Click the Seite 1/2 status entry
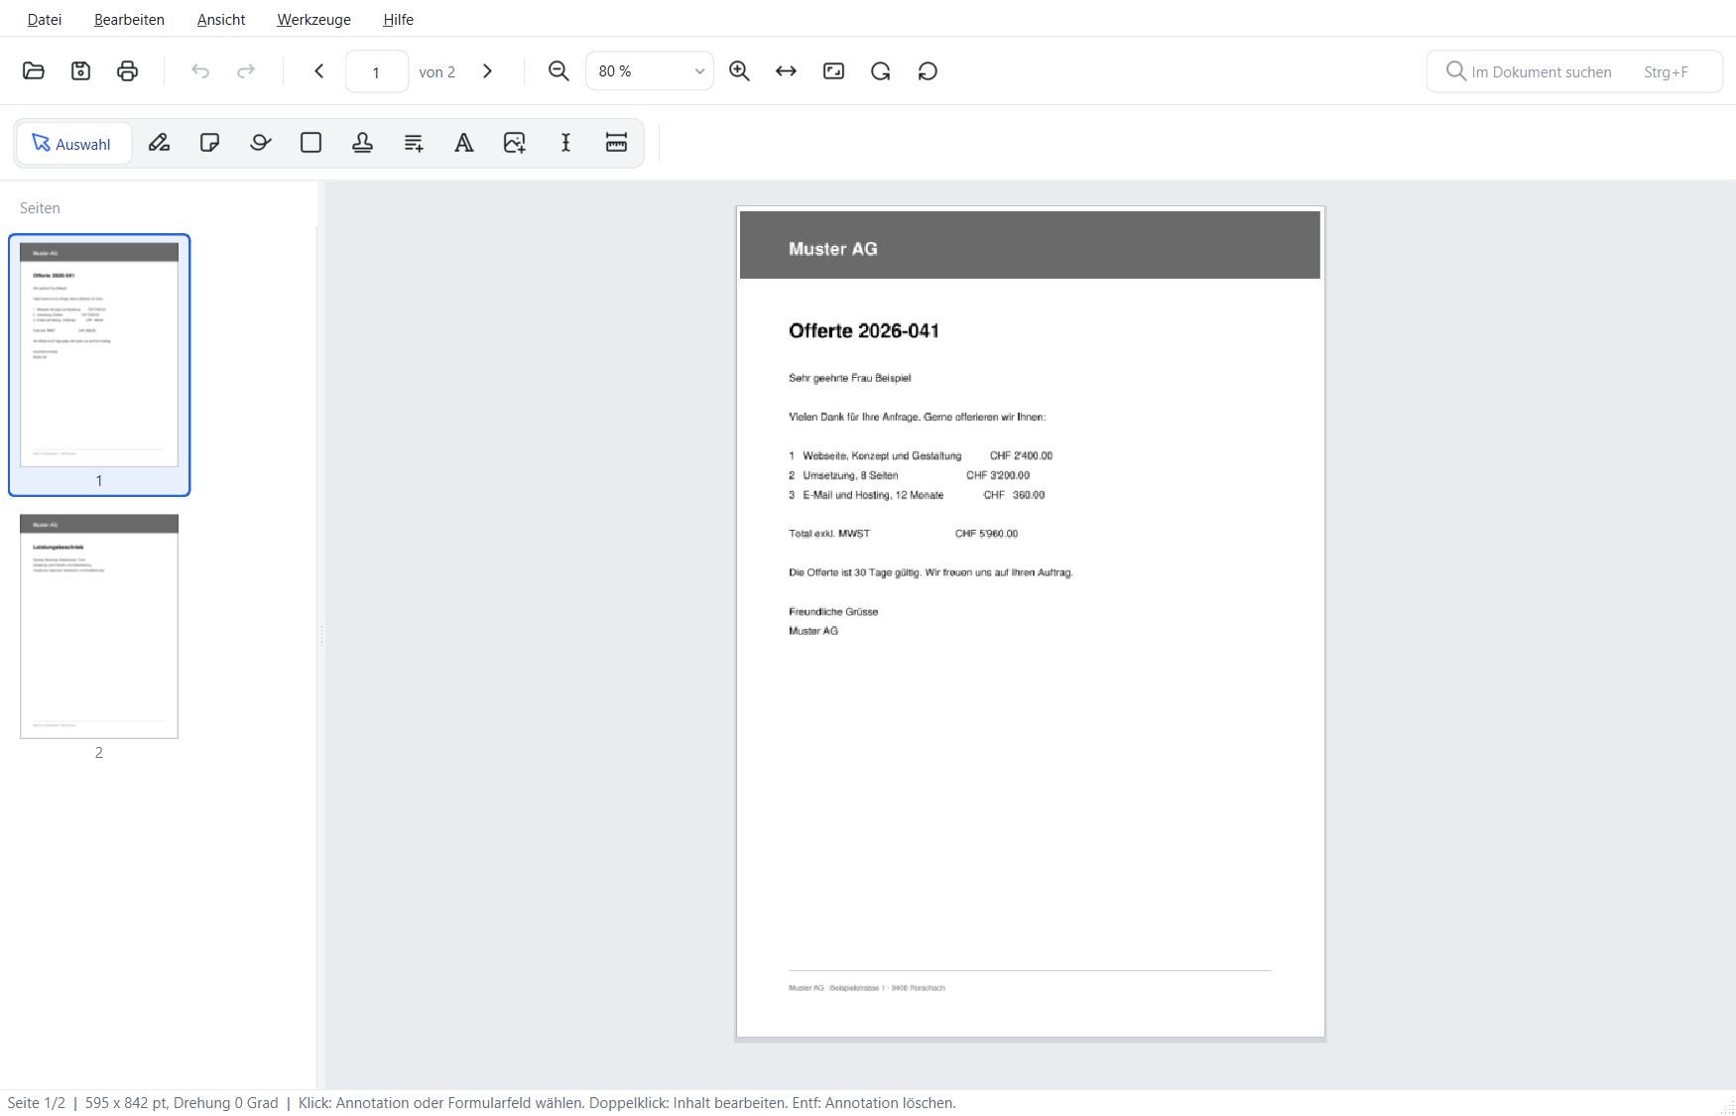This screenshot has height=1116, width=1736. click(37, 1103)
